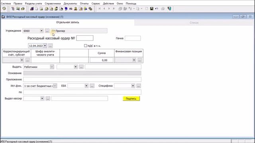Click the Сумма 0,00 input field
Screen dimensions: 255x143
[x=102, y=60]
